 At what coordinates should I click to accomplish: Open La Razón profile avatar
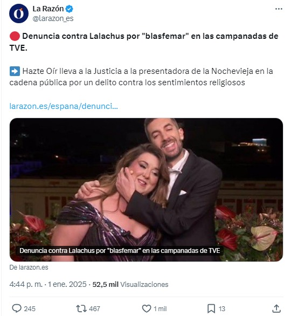tap(19, 13)
